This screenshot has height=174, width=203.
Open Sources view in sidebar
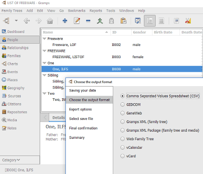point(20,96)
